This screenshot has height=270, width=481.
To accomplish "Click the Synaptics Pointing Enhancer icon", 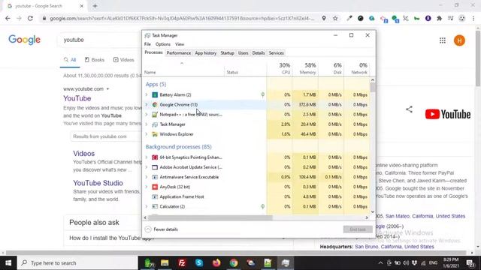I will [155, 157].
